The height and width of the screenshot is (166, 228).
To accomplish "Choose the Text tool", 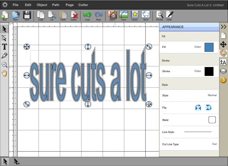I will (x=5, y=47).
